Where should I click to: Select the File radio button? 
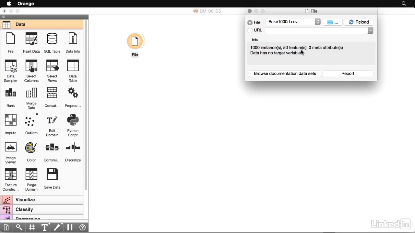(250, 23)
